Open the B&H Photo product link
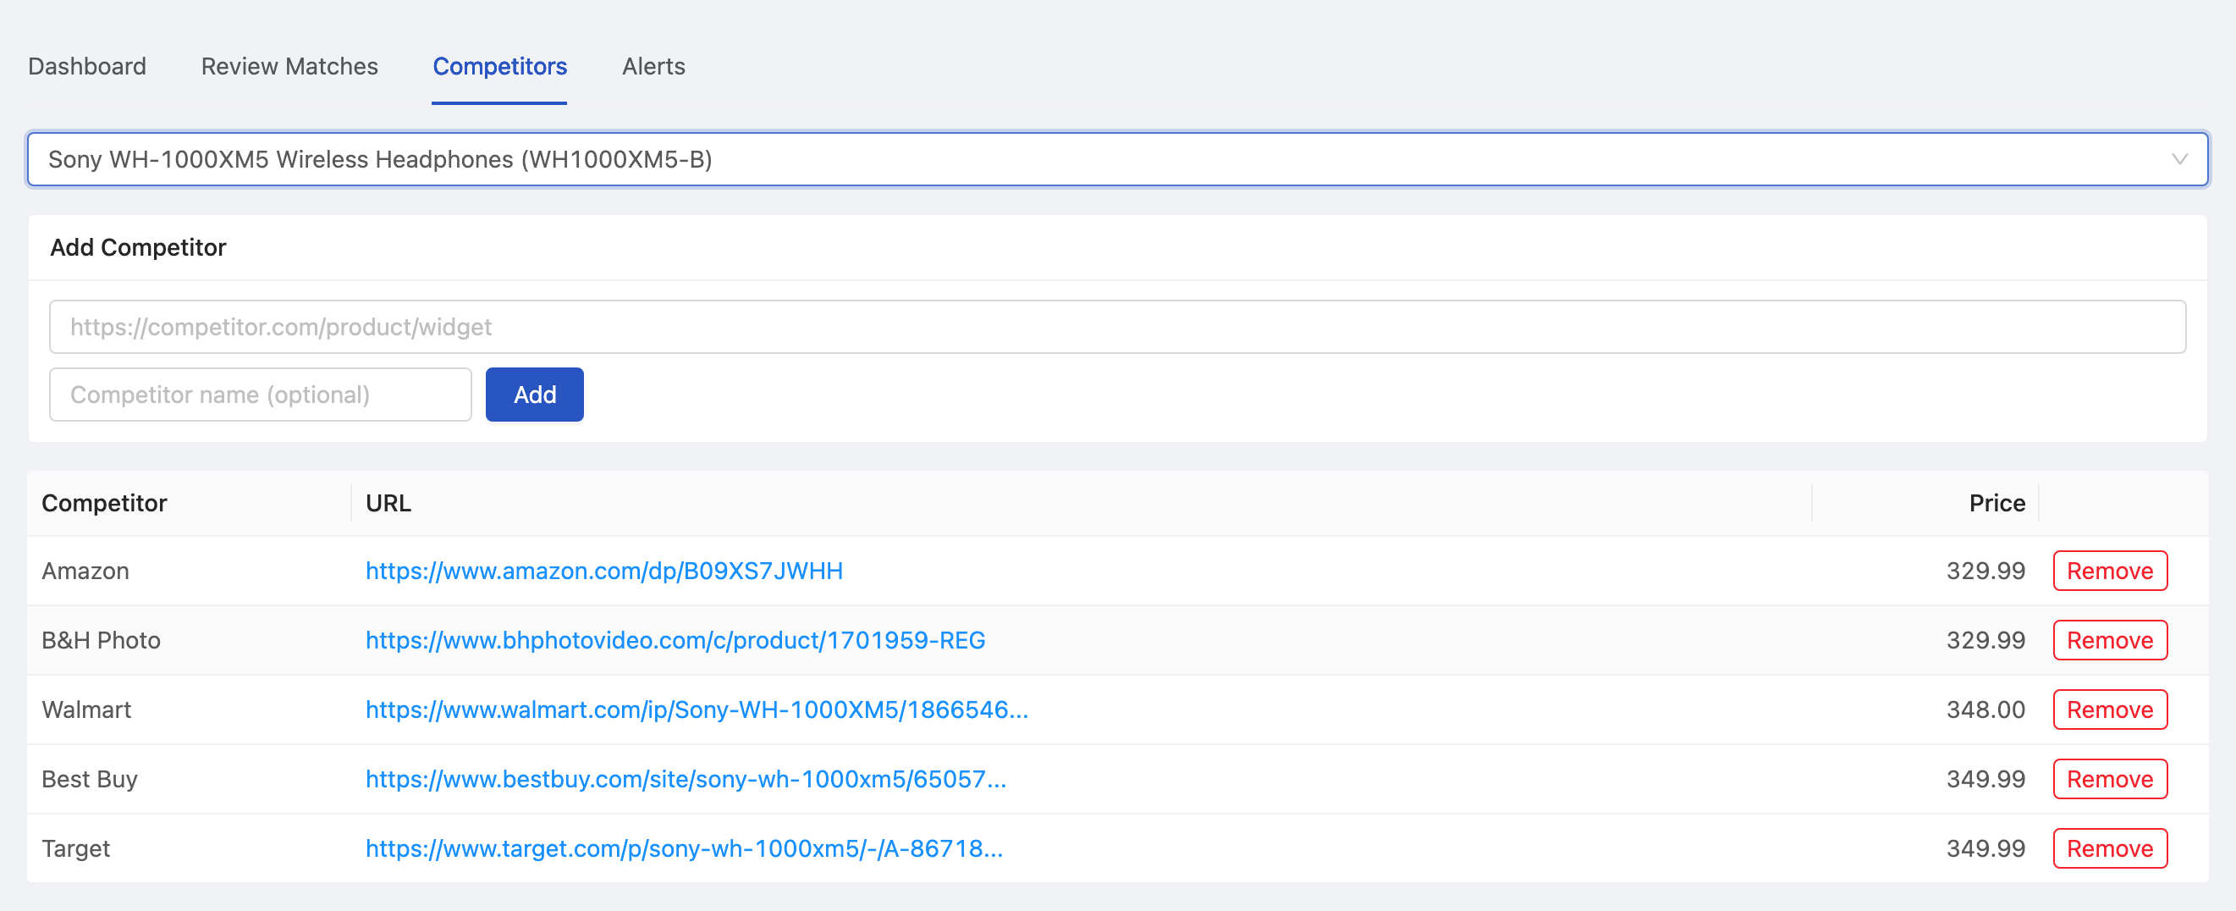 (675, 640)
